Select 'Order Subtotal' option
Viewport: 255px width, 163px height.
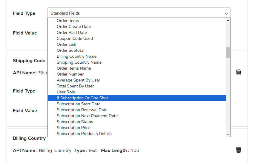70,50
